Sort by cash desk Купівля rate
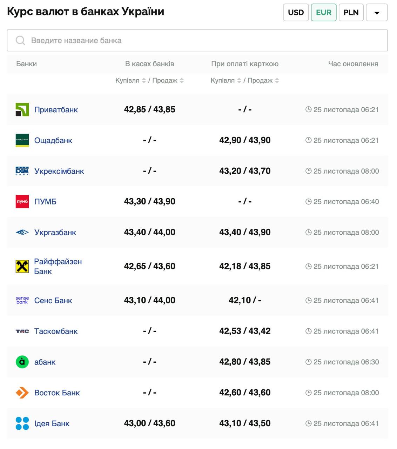Image resolution: width=397 pixels, height=449 pixels. 144,81
